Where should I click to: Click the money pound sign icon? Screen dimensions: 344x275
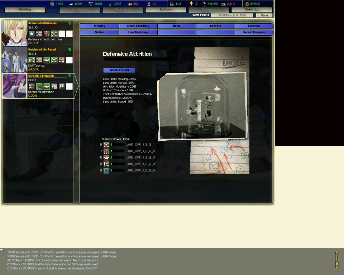click(149, 4)
